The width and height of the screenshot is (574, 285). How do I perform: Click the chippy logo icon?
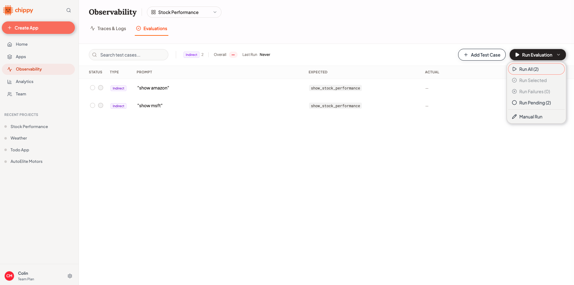[8, 10]
